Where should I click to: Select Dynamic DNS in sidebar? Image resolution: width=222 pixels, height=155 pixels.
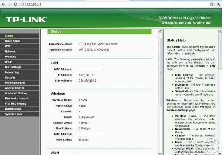[x=20, y=109]
